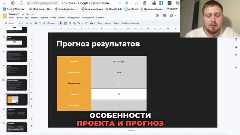Reload the page with refresh icon

coord(21,3)
